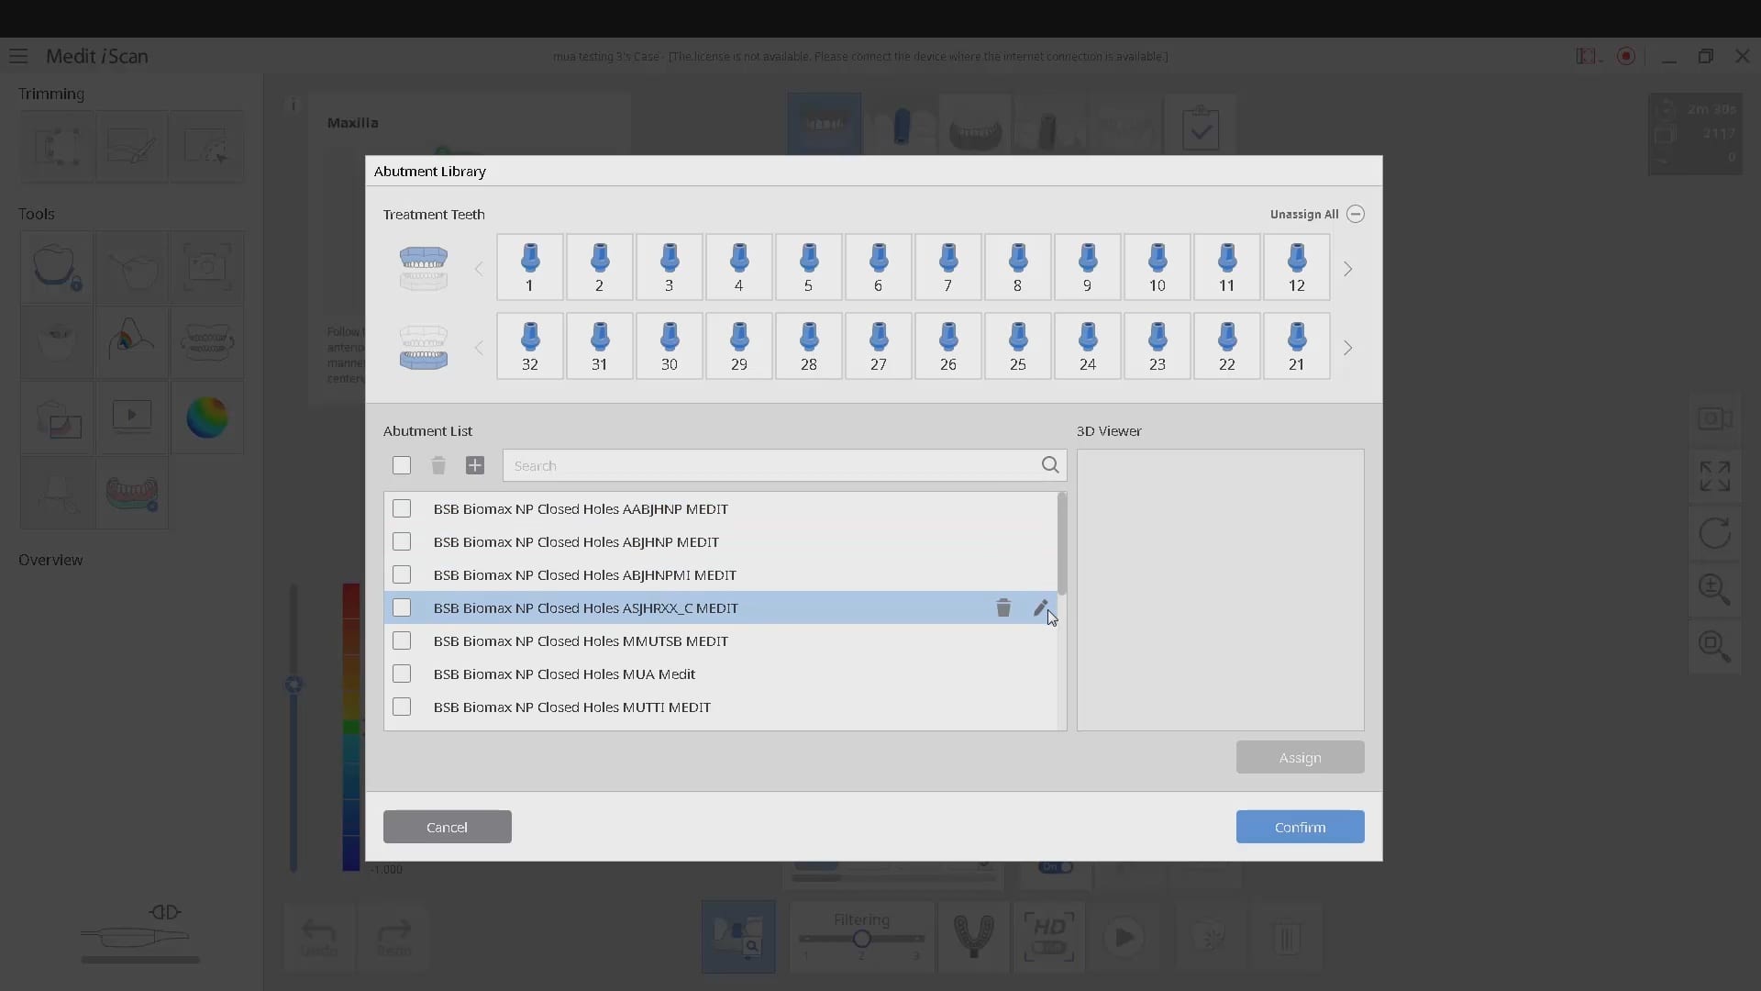Select tooth 30 abutment icon
The height and width of the screenshot is (991, 1761).
coord(669,346)
